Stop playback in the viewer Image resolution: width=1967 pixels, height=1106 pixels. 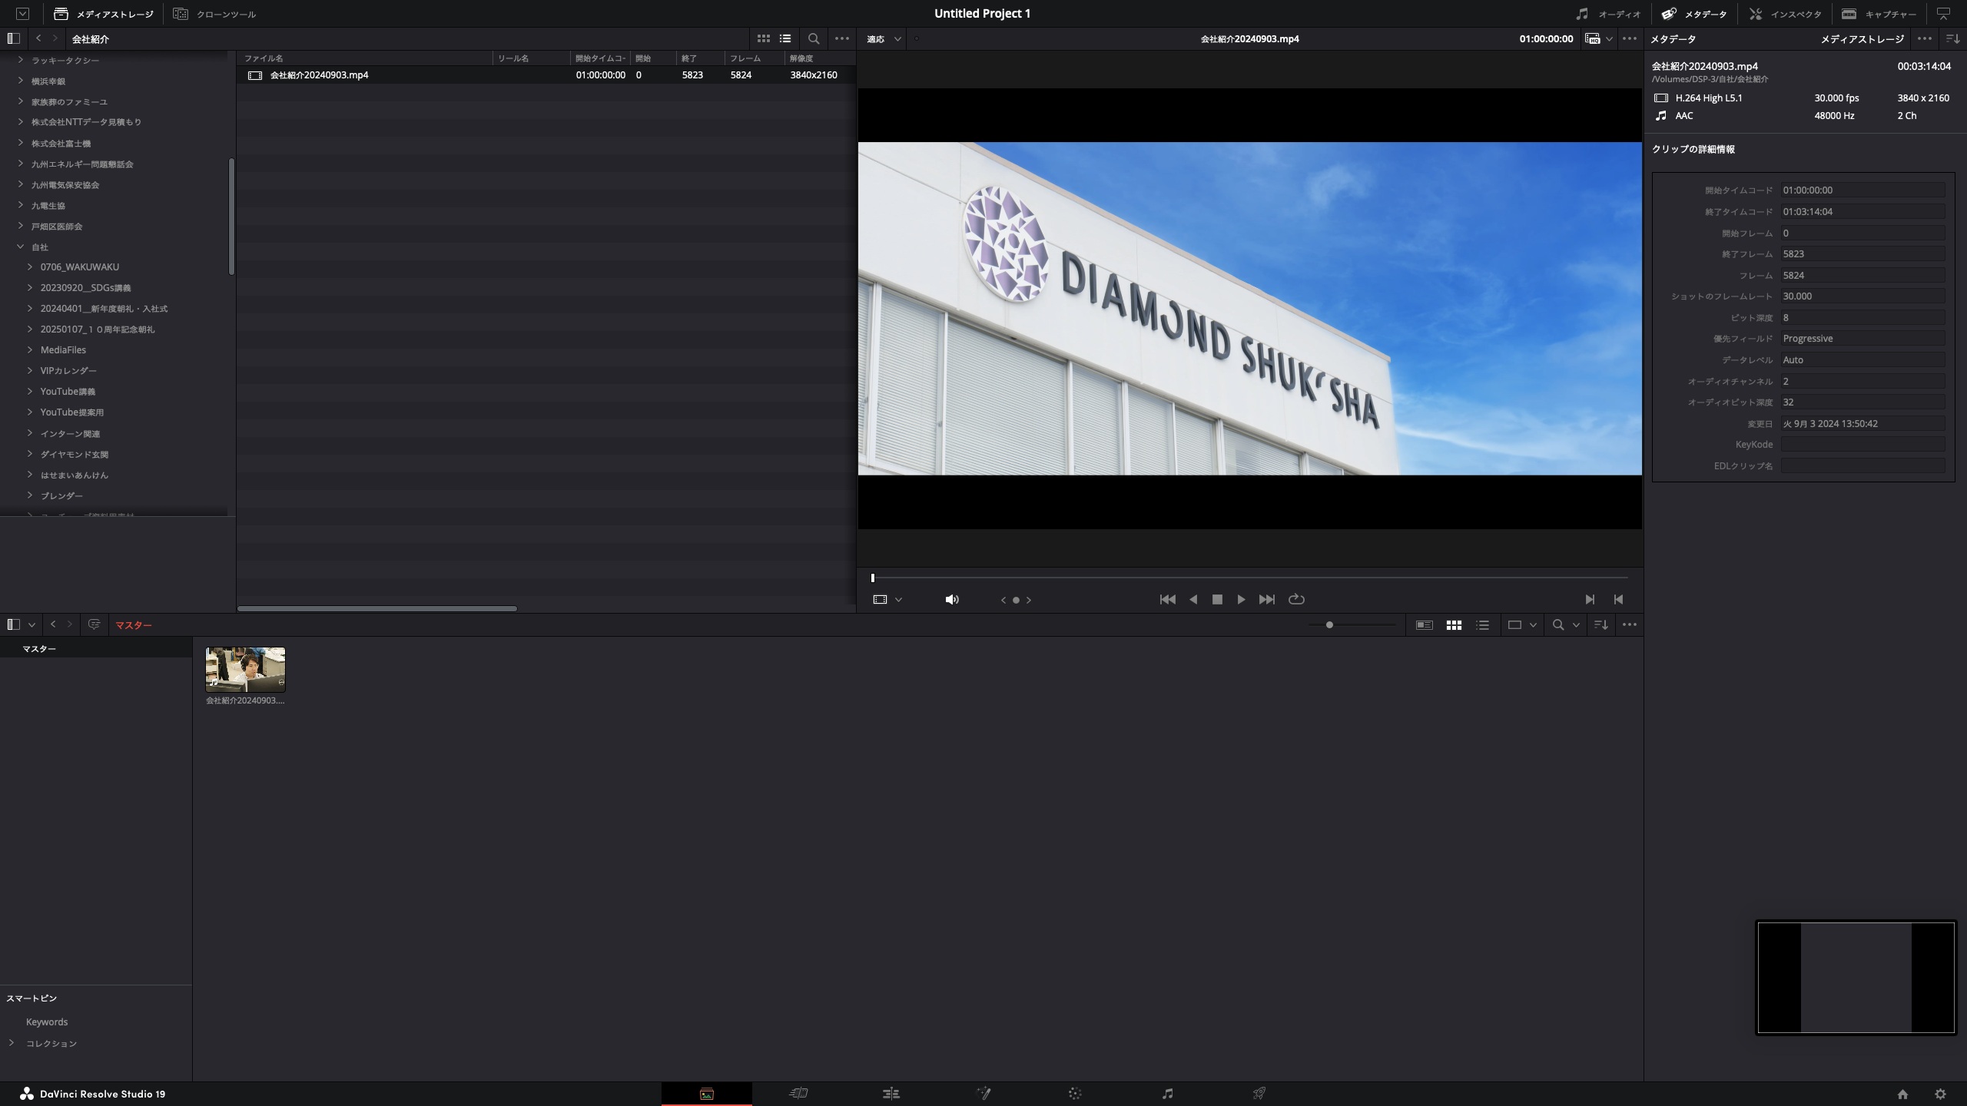(x=1217, y=600)
